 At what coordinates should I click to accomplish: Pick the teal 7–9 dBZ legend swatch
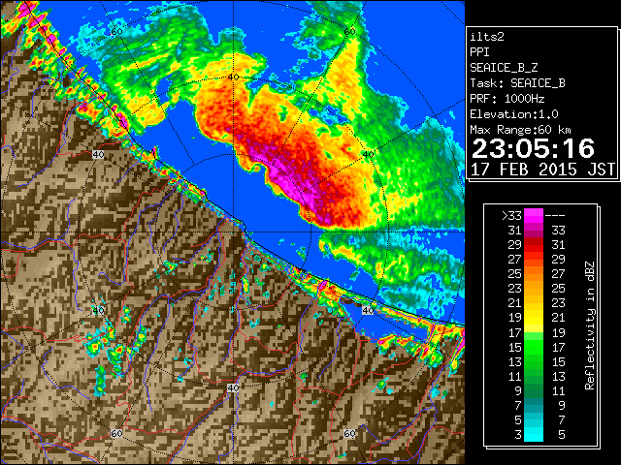pos(534,405)
